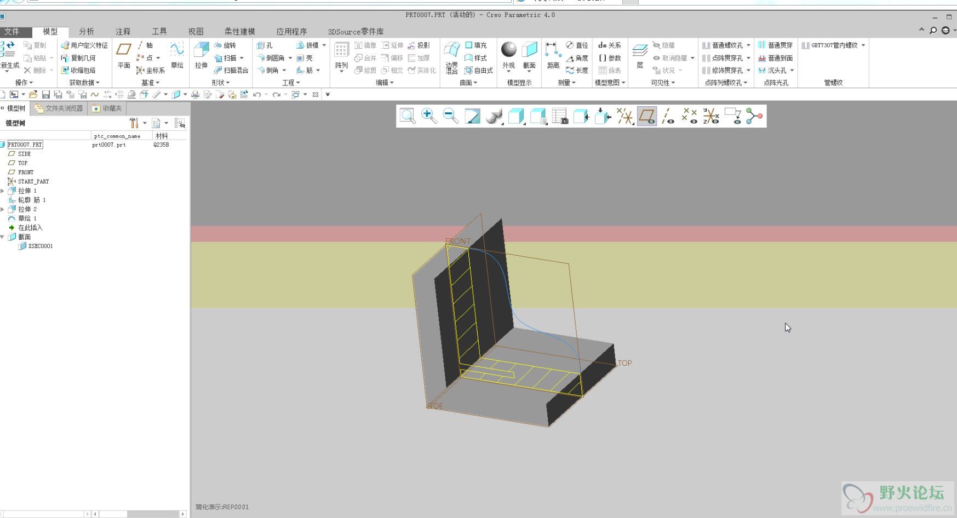Toggle coordinate system display in graphics toolbar
Viewport: 957px width, 518px height.
(x=711, y=116)
